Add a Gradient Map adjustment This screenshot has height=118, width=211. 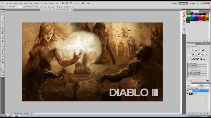(201, 59)
